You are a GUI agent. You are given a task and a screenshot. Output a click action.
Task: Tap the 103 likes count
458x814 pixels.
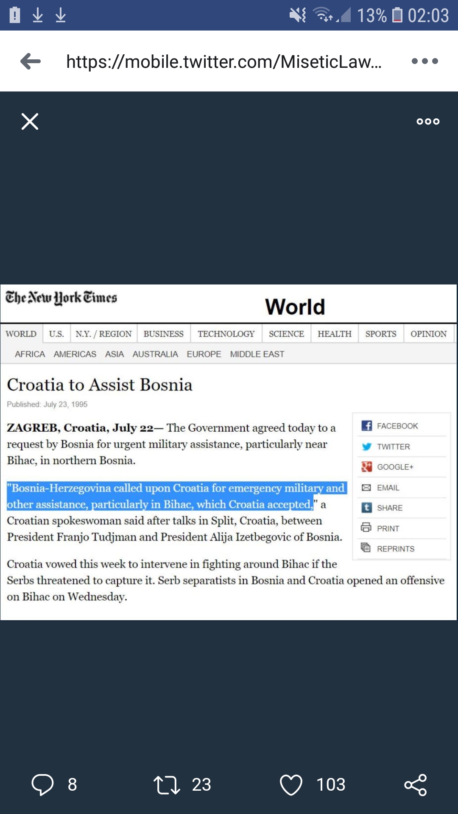(331, 785)
